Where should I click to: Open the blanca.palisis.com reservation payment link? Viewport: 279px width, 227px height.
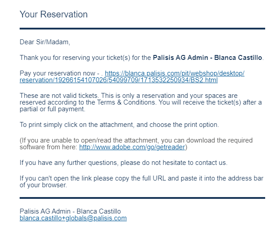point(175,73)
